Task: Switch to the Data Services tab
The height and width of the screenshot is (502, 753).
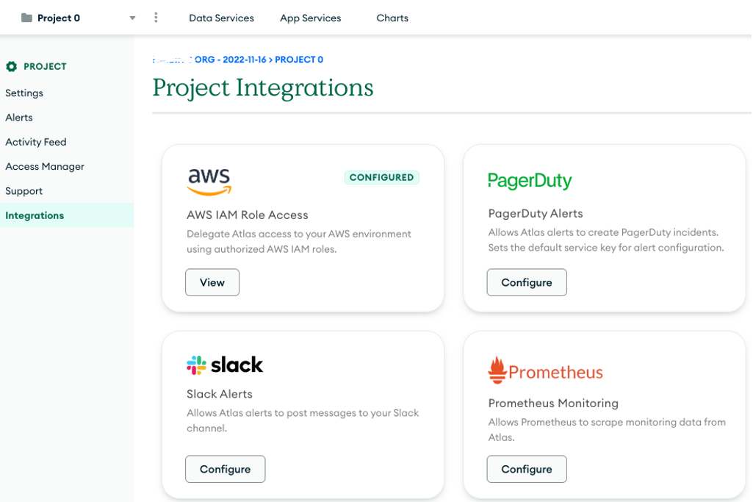Action: click(221, 18)
